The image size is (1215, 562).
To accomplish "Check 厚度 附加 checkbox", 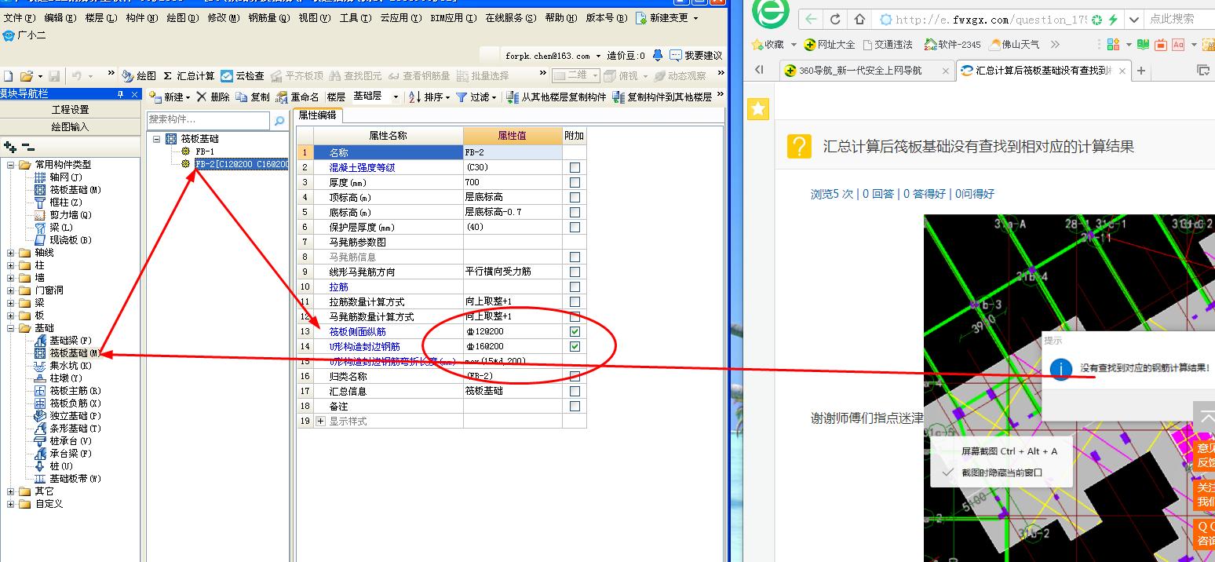I will coord(575,182).
